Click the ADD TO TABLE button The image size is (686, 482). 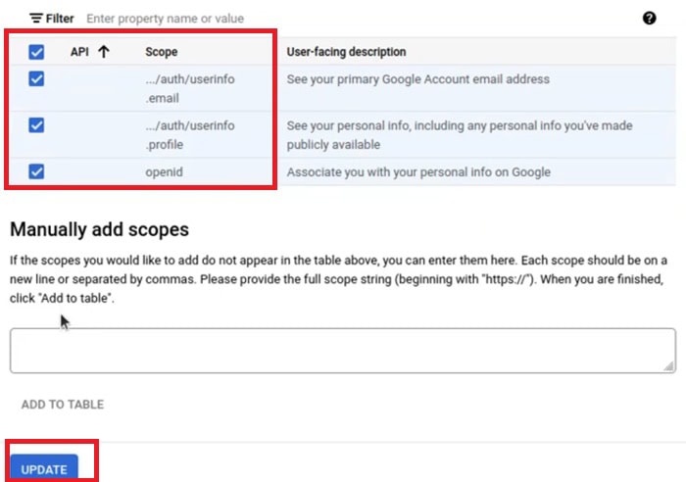[63, 405]
